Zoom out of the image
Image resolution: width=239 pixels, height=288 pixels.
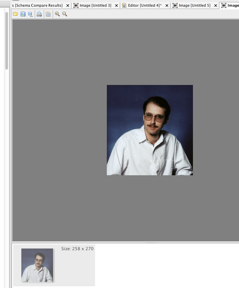pos(65,14)
